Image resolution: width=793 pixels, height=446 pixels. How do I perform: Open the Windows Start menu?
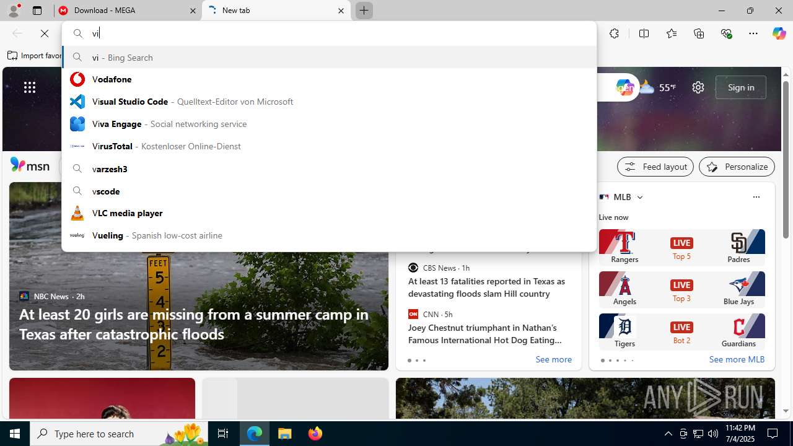(15, 434)
